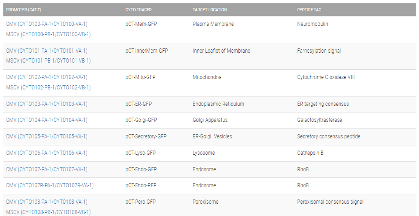
Task: Open the CMV CYTO102-PA-1 link
Action: click(47, 77)
